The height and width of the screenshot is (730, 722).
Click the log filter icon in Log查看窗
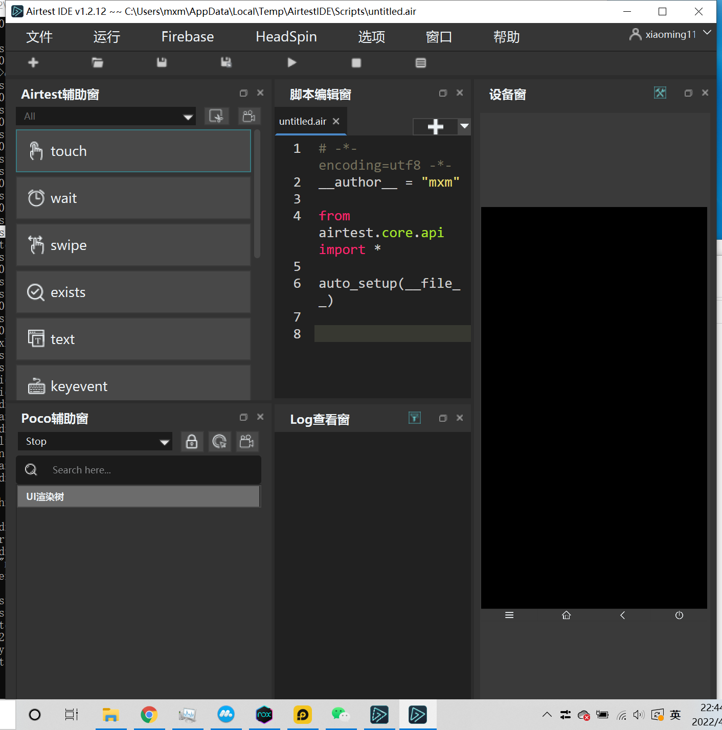(415, 418)
